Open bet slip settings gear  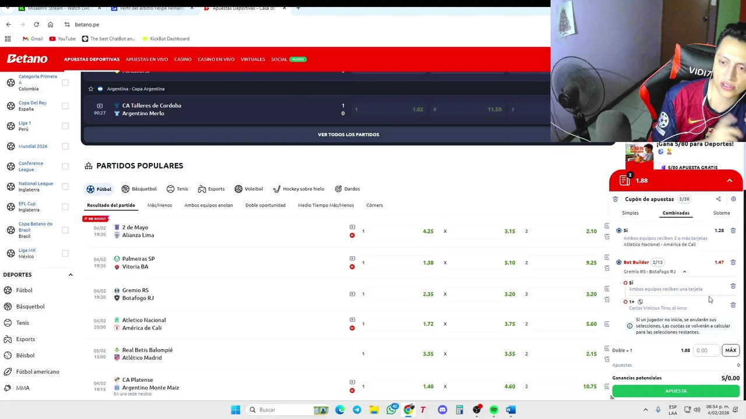click(733, 199)
